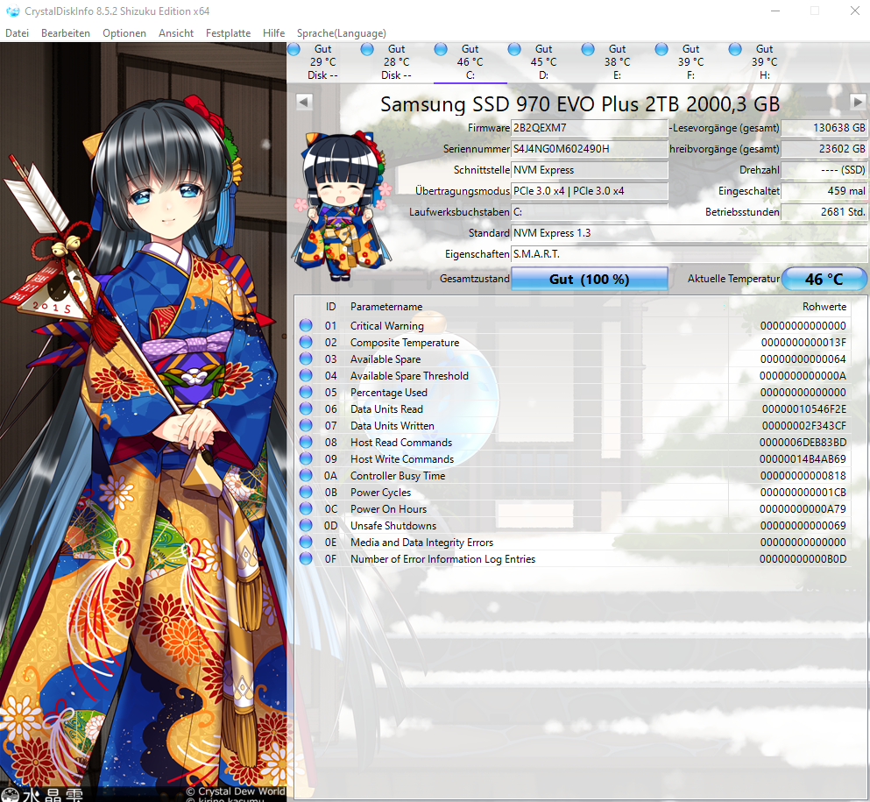Click status icon of Error Information Log Entries row
This screenshot has height=802, width=870.
pyautogui.click(x=306, y=558)
